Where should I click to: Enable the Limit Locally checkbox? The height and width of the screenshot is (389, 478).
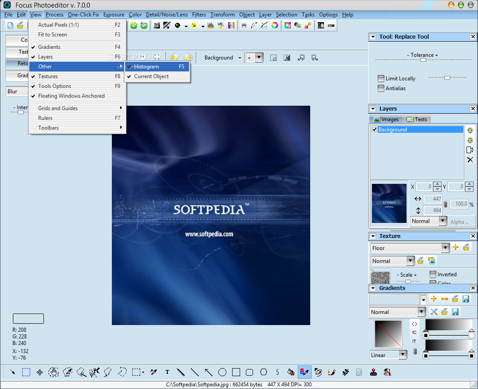click(x=381, y=79)
